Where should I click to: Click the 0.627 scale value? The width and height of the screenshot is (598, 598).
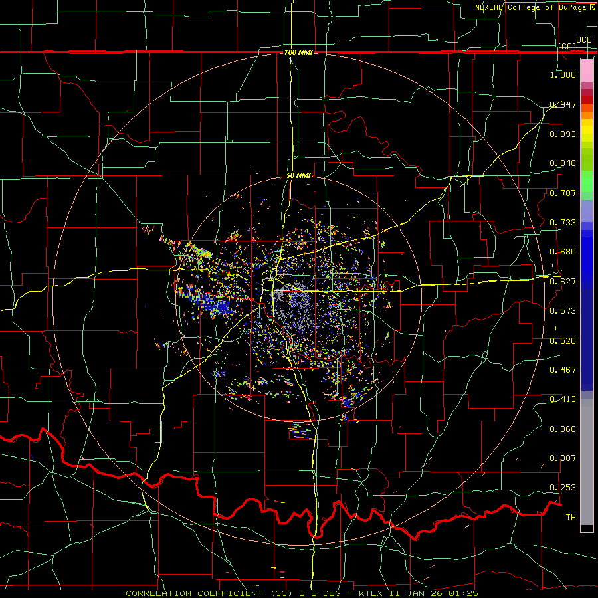[x=563, y=282]
